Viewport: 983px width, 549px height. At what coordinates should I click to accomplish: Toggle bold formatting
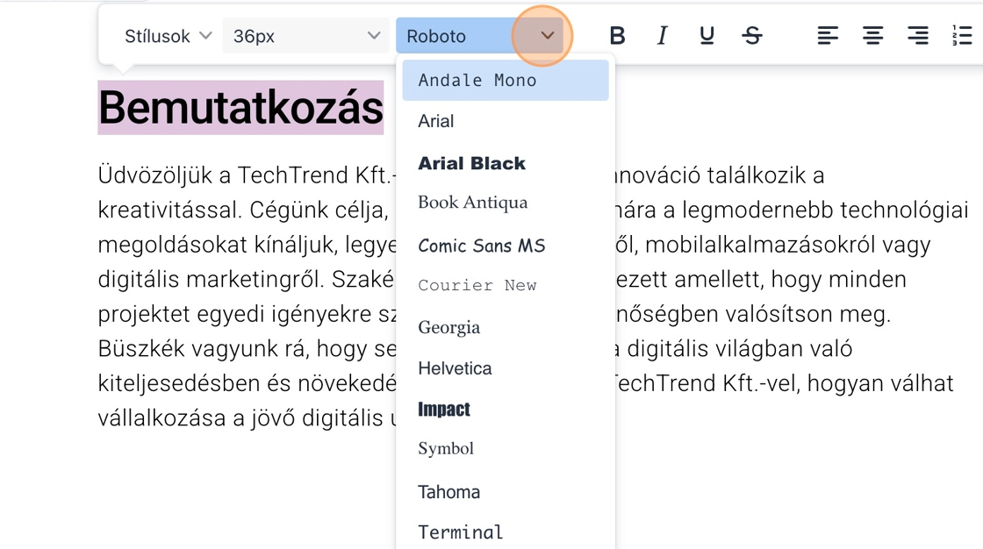617,36
